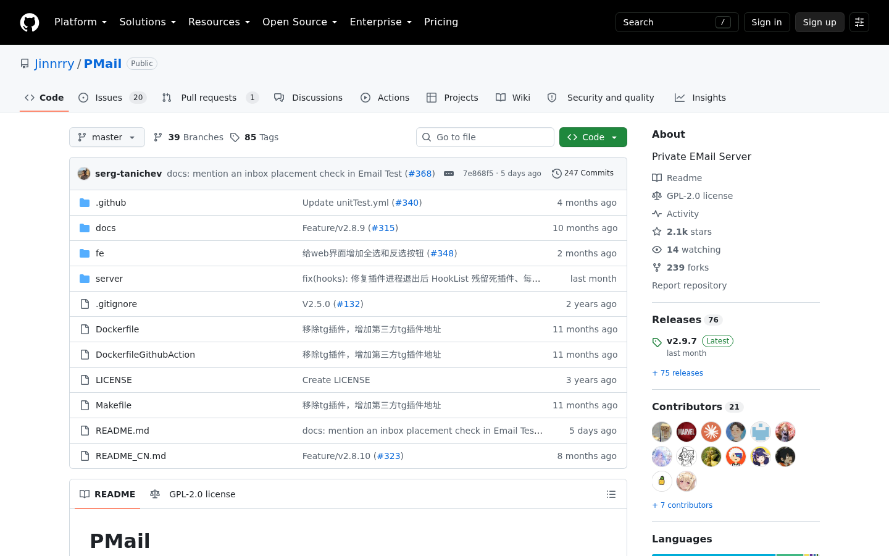View 39 Branches
This screenshot has height=556, width=889.
pos(188,137)
